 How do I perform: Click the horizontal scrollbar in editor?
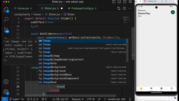[x=70, y=95]
